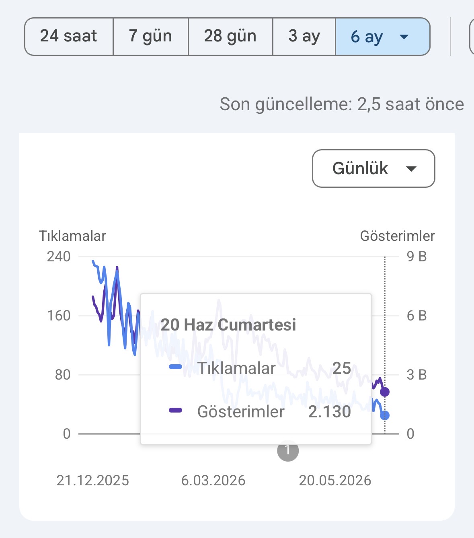Screen dimensions: 474x538
Task: Open the Günlük granularity dropdown
Action: coord(373,168)
